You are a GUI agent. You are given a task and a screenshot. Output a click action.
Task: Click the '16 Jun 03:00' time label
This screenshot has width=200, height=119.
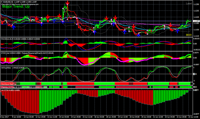tap(100, 117)
